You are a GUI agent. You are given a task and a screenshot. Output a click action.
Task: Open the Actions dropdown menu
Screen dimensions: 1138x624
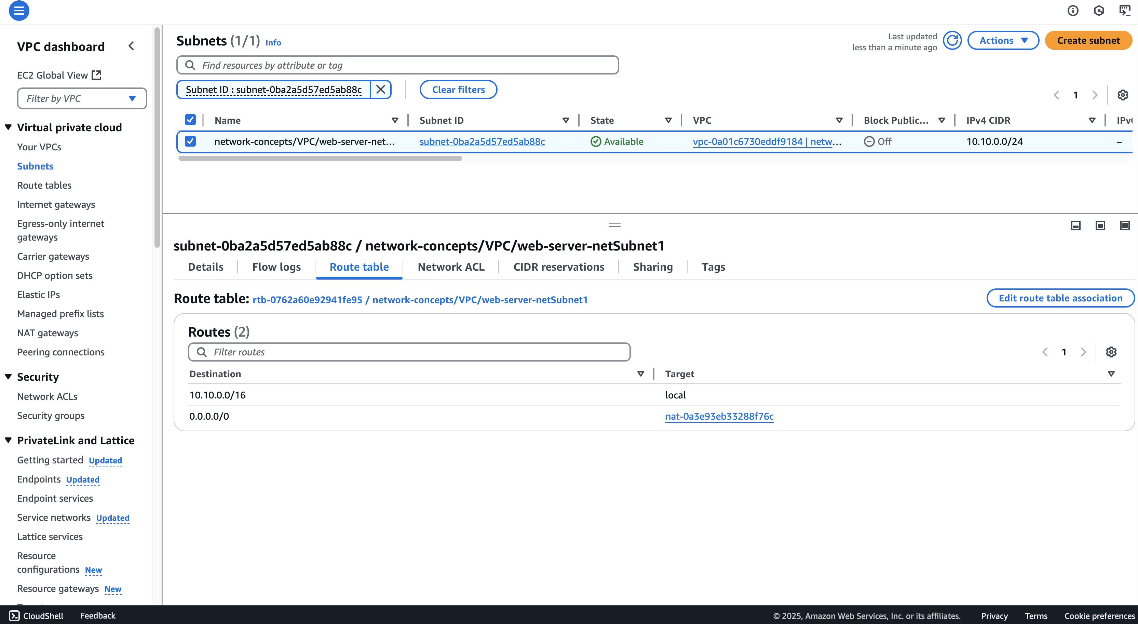(x=1003, y=41)
